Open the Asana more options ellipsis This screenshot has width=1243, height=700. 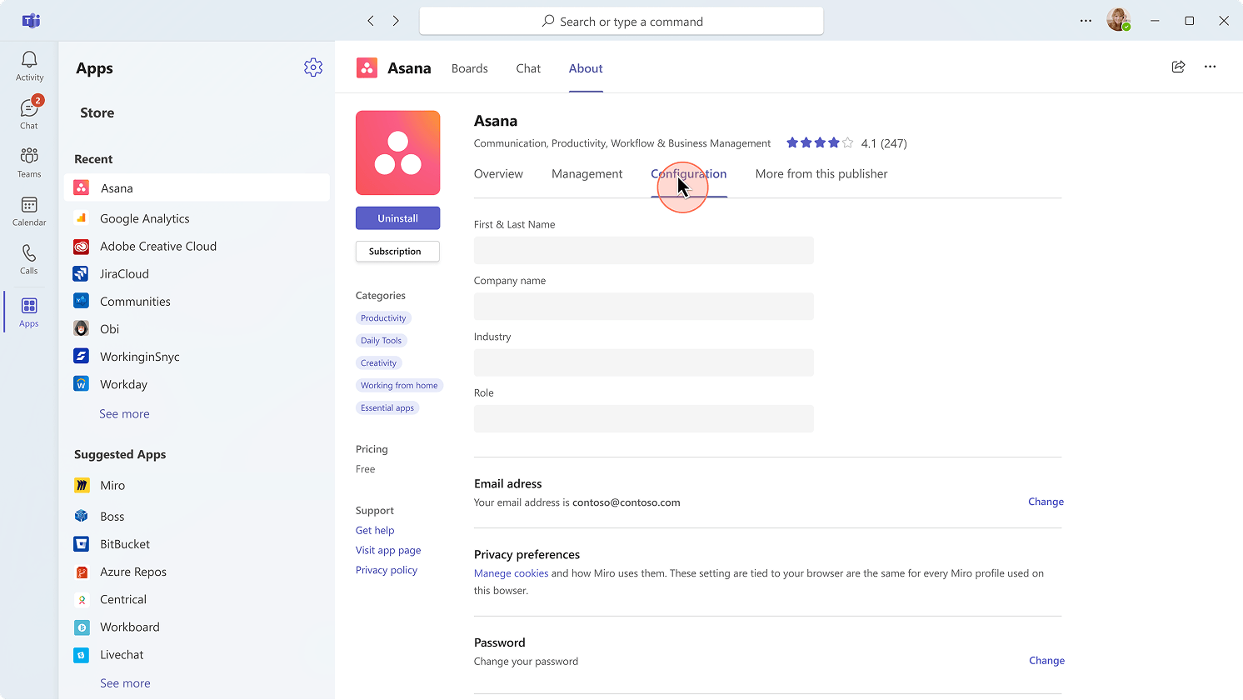click(1210, 67)
